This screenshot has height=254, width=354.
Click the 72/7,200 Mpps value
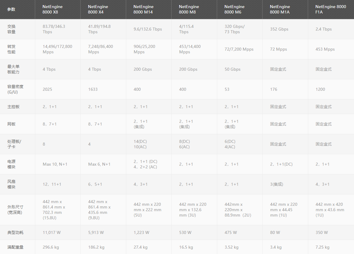[x=239, y=49]
